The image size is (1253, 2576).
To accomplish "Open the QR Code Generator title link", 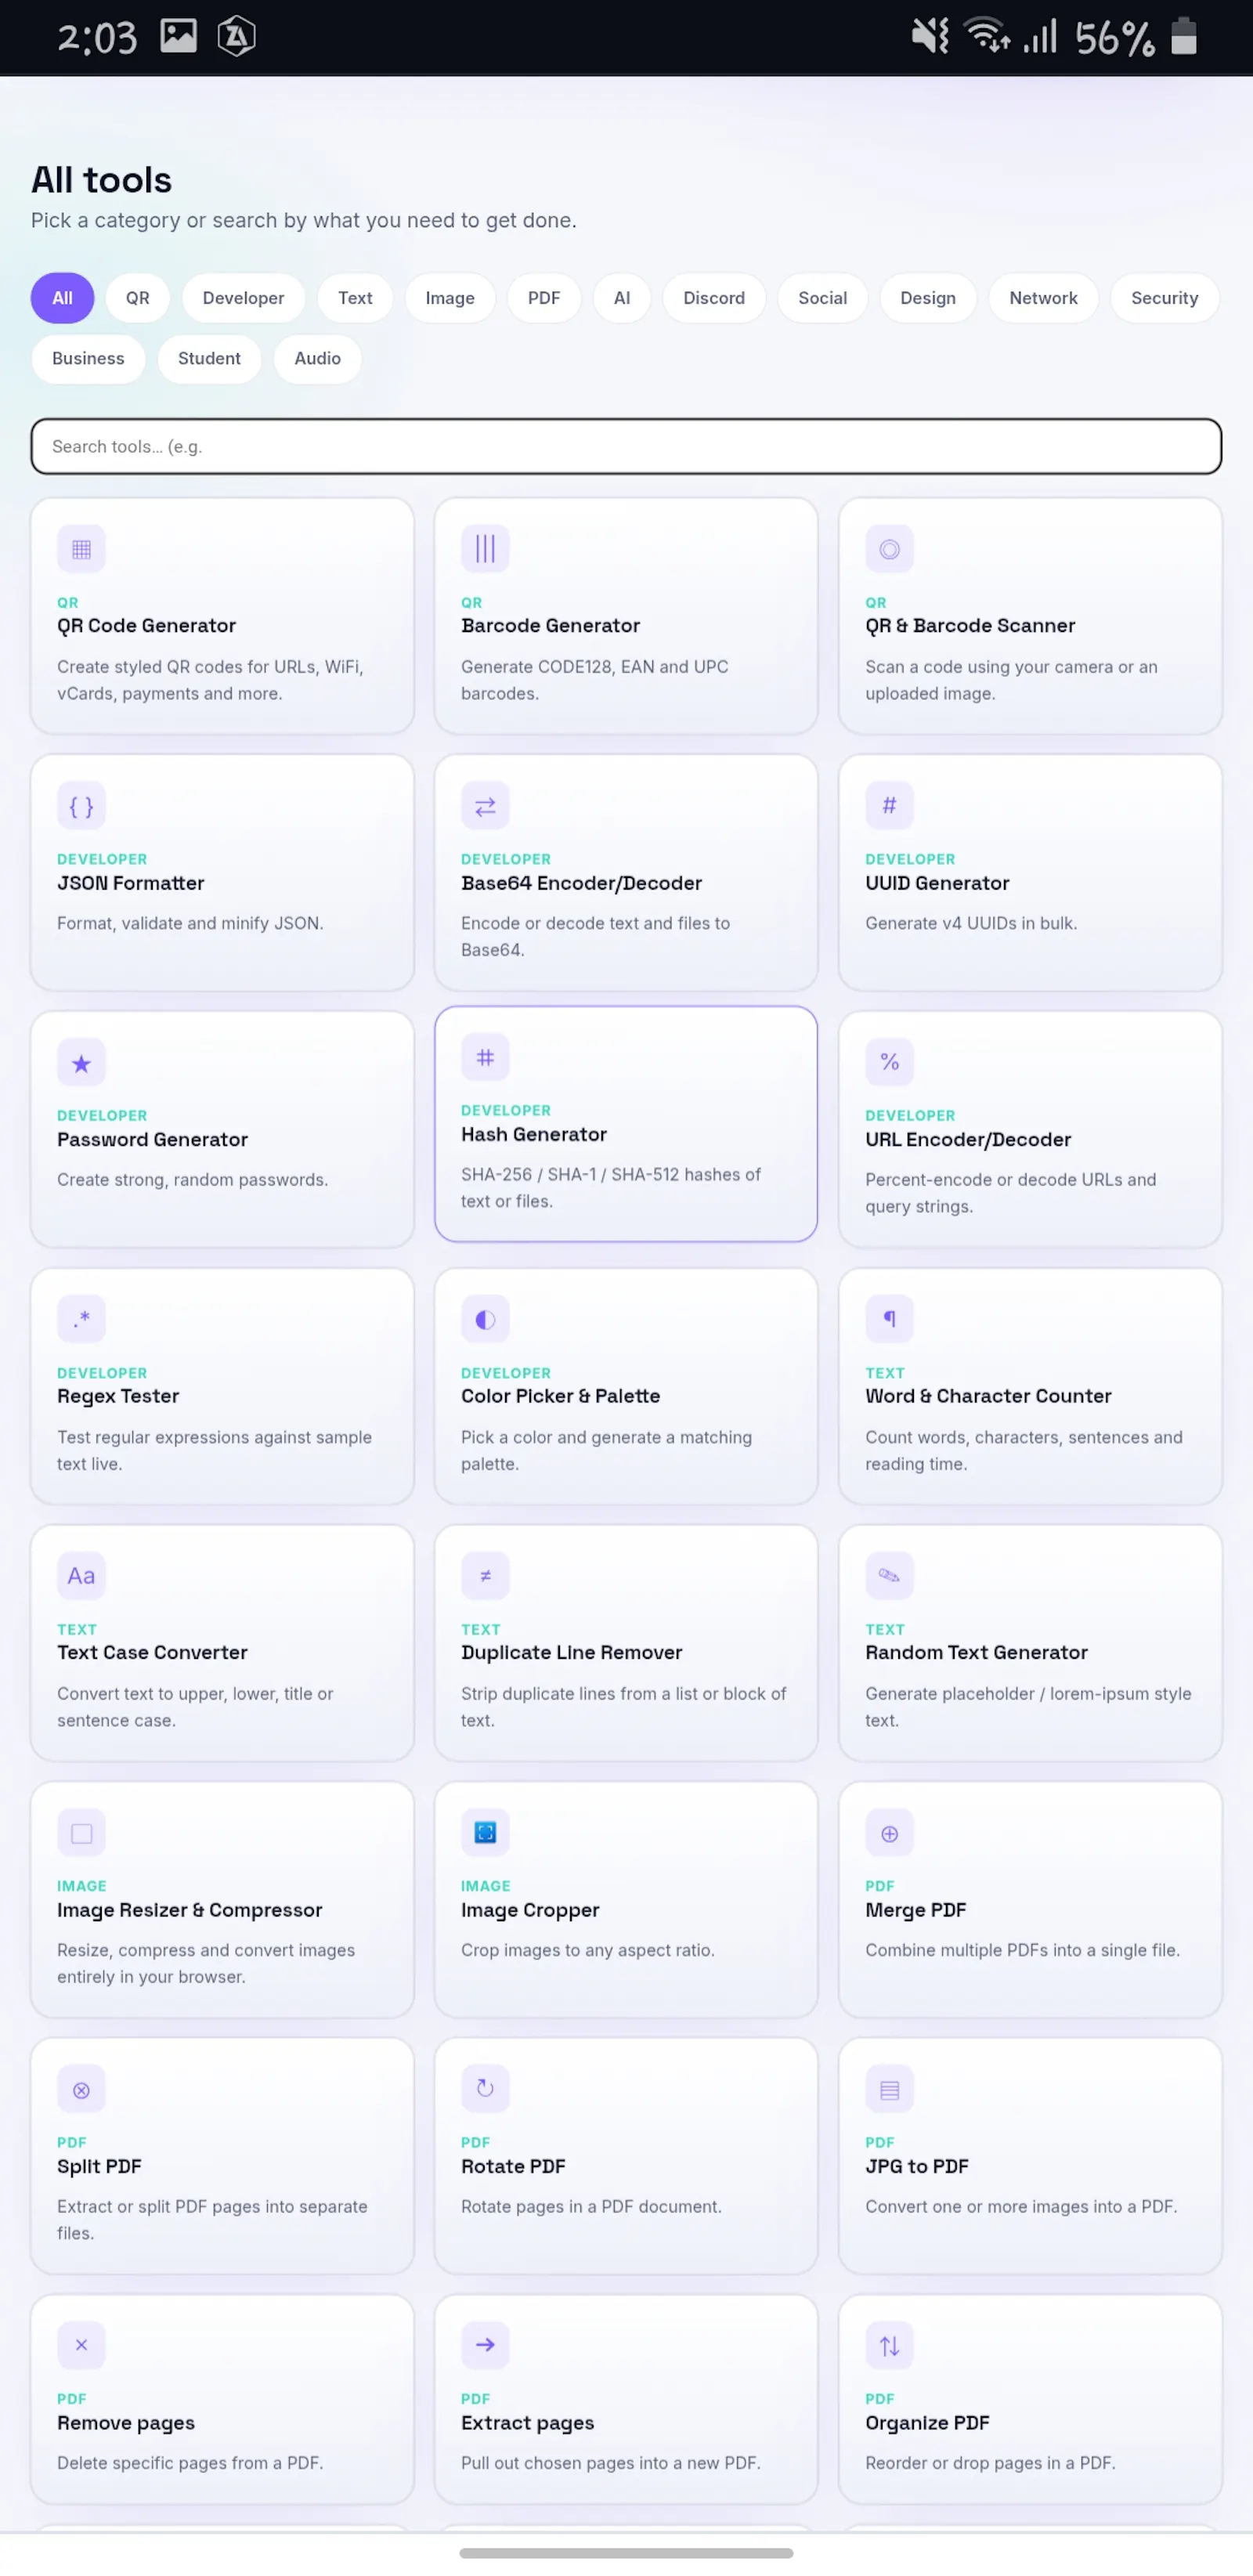I will [x=146, y=625].
